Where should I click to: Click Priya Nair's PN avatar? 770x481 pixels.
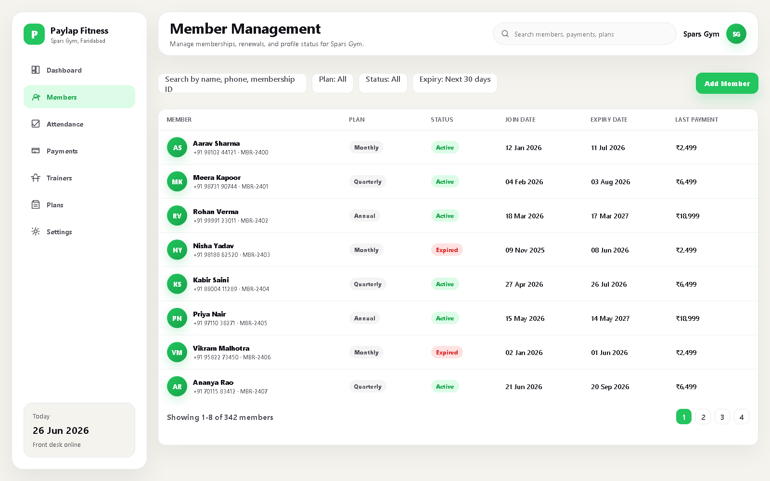pyautogui.click(x=177, y=318)
